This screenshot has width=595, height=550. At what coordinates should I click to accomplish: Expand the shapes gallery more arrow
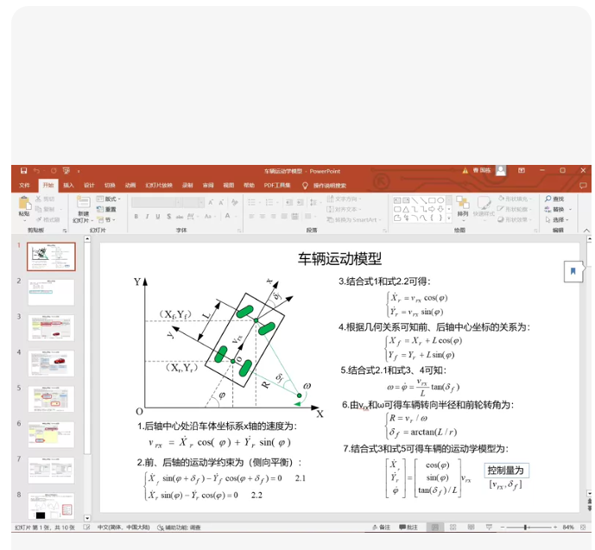click(x=449, y=218)
